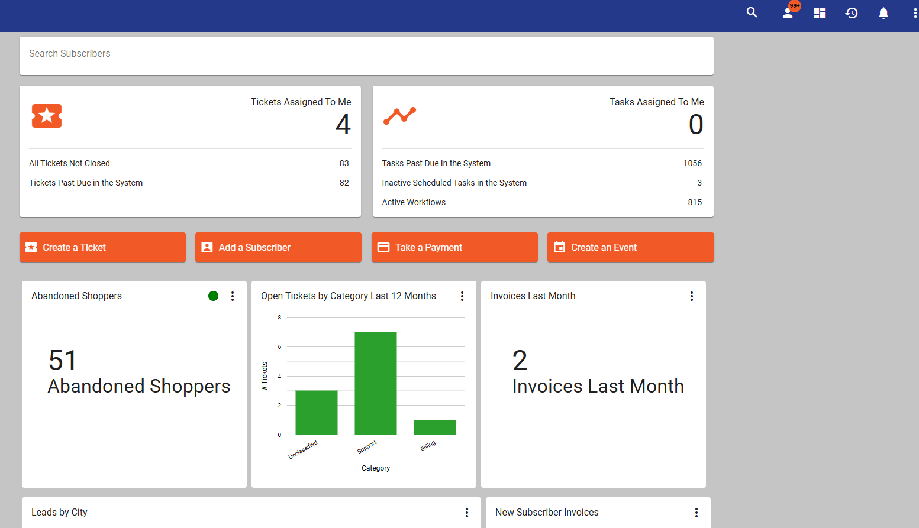Open Invoices Last Month card options menu
Image resolution: width=919 pixels, height=528 pixels.
coord(692,296)
